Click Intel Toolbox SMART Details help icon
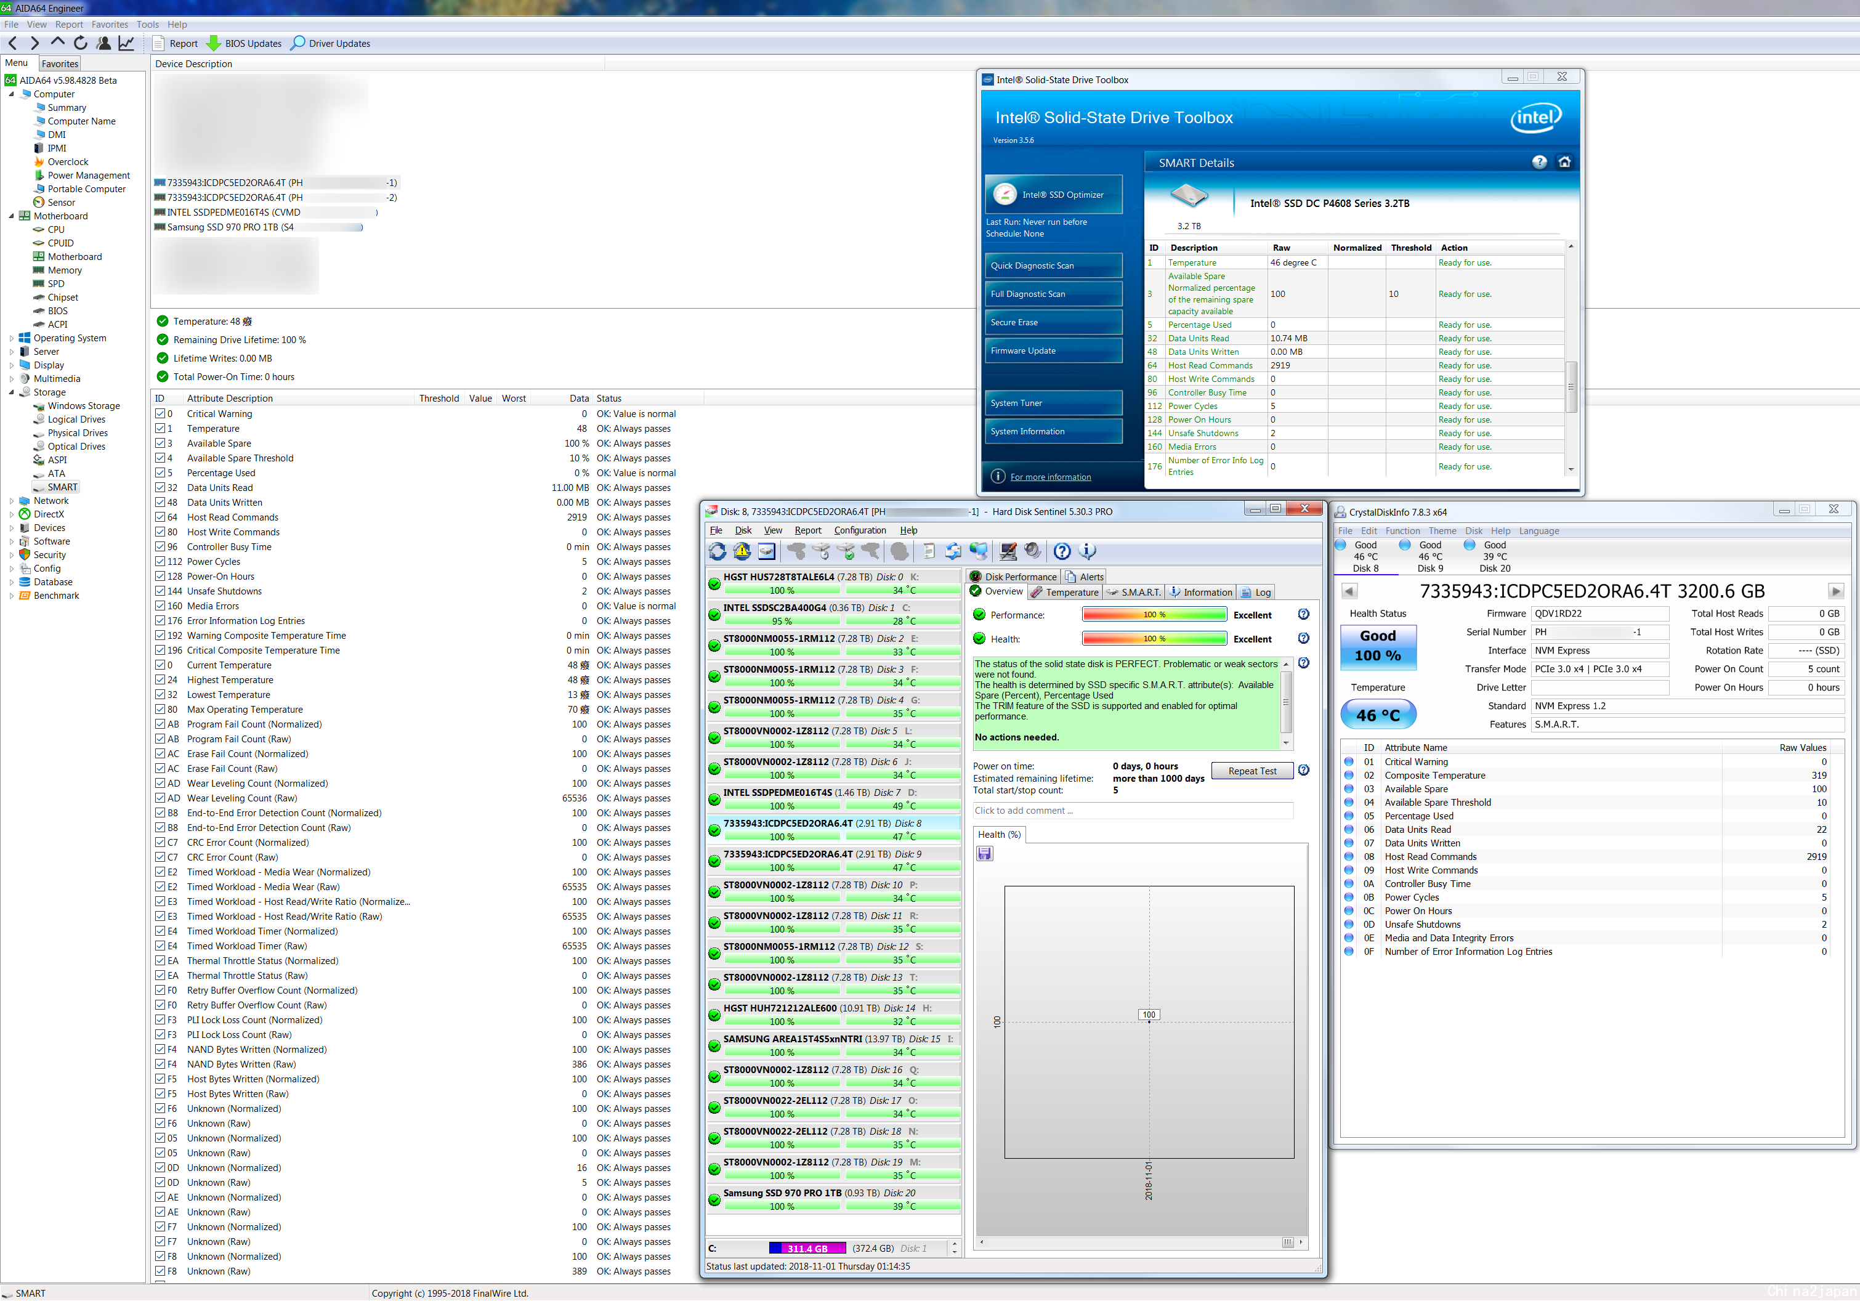This screenshot has height=1301, width=1860. [1539, 162]
